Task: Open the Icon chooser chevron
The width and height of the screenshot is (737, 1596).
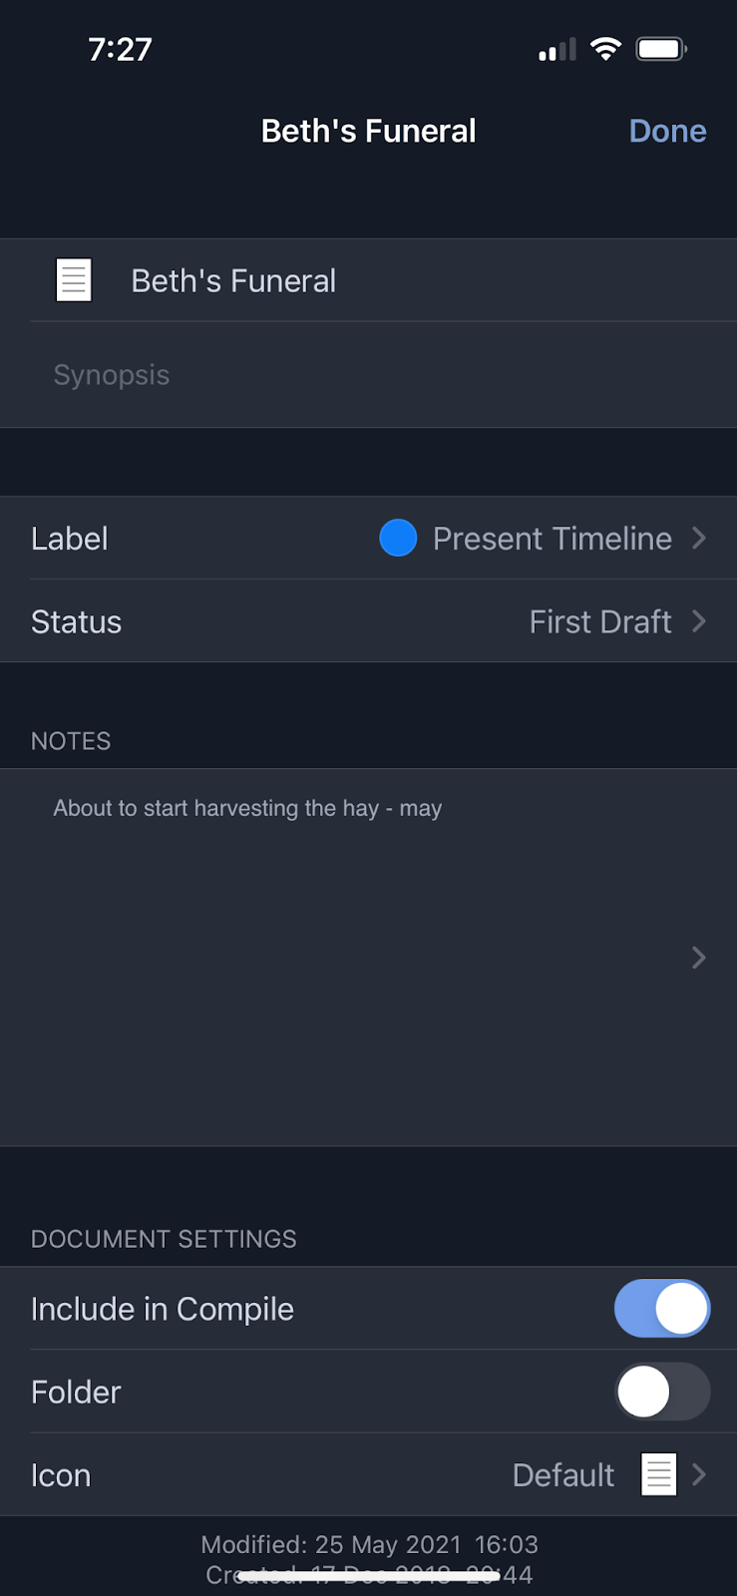Action: (699, 1474)
